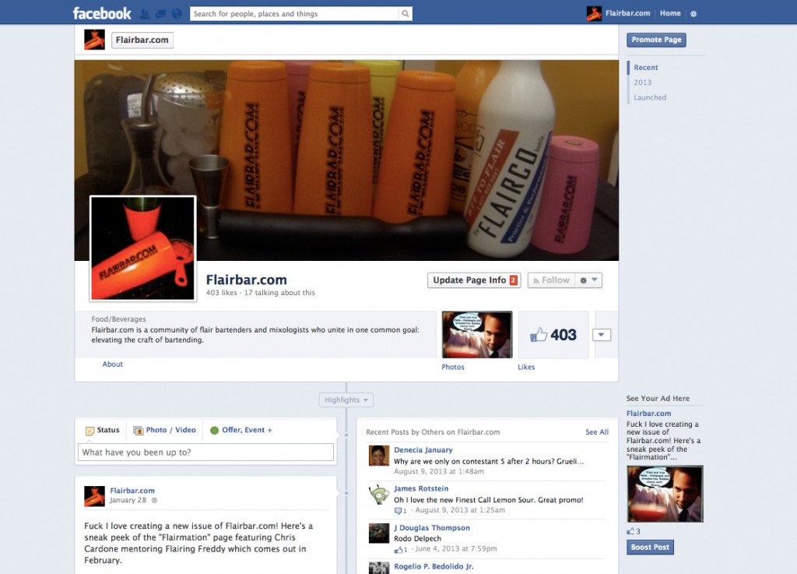Jump to Launched in the timeline
Viewport: 797px width, 574px height.
click(x=650, y=97)
